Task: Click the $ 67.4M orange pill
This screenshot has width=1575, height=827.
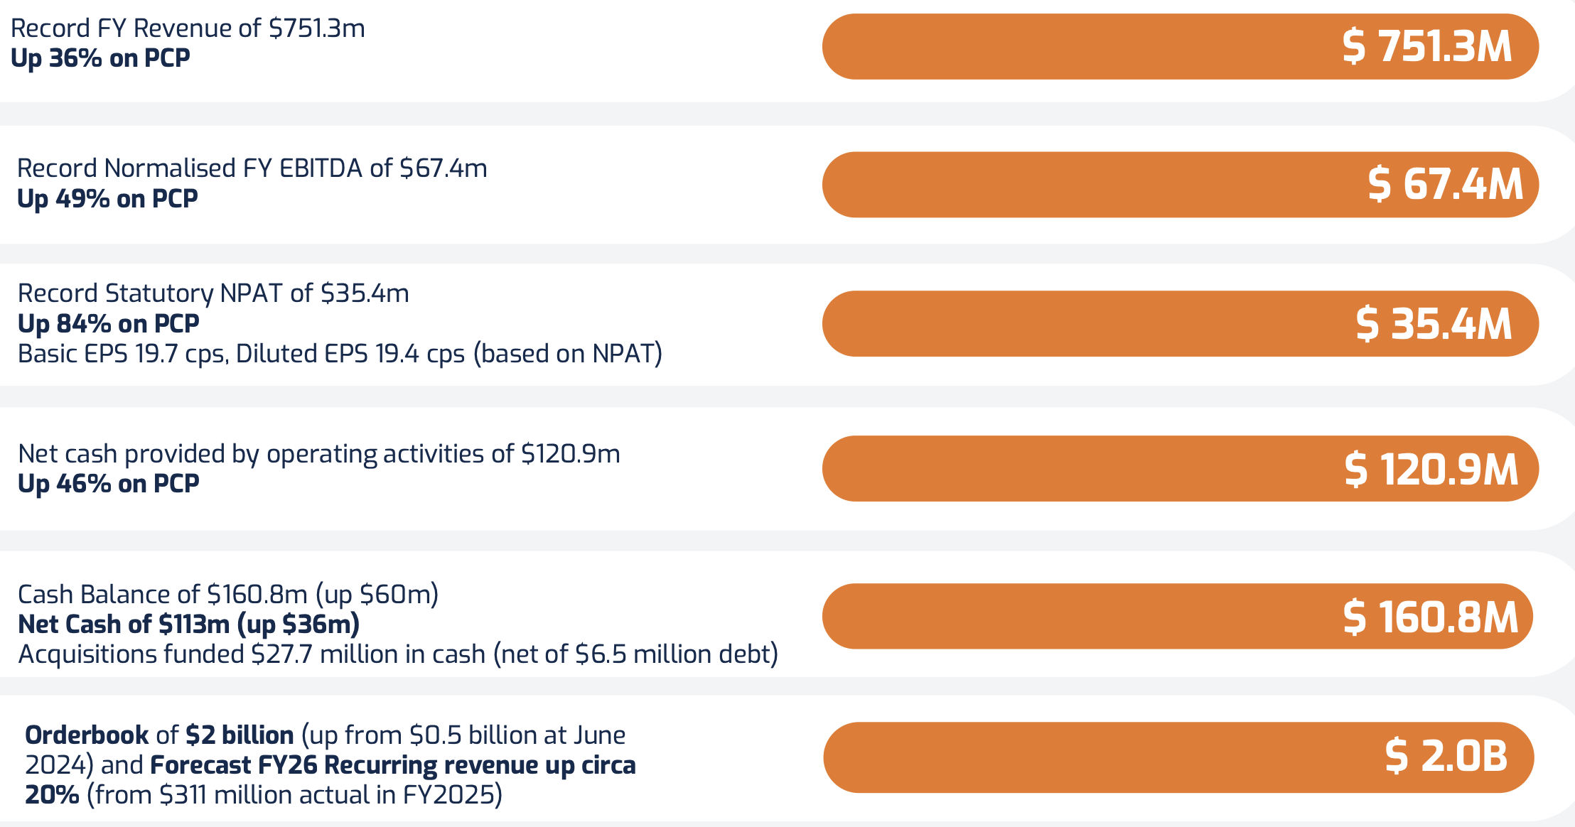Action: [x=1180, y=185]
